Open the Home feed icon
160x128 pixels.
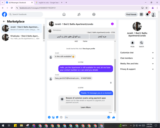(64, 14)
